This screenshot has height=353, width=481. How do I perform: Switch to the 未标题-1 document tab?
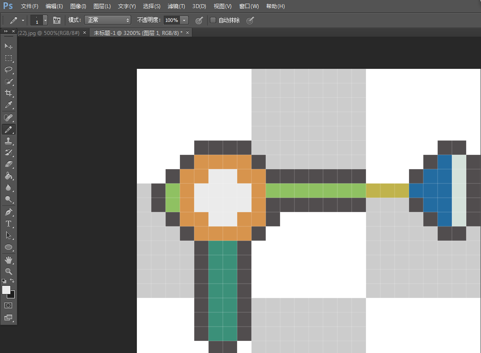point(138,33)
